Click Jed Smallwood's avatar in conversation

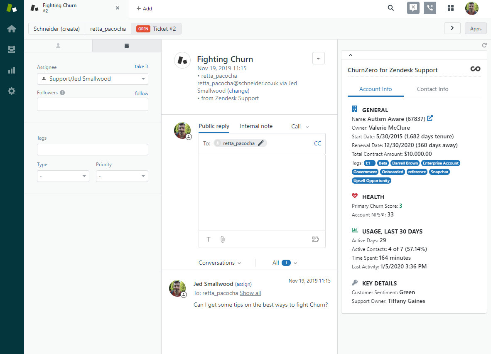(x=177, y=288)
